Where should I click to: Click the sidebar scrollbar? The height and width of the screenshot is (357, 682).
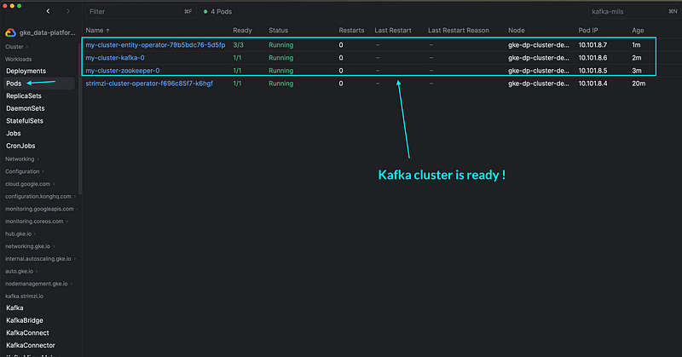(x=80, y=128)
